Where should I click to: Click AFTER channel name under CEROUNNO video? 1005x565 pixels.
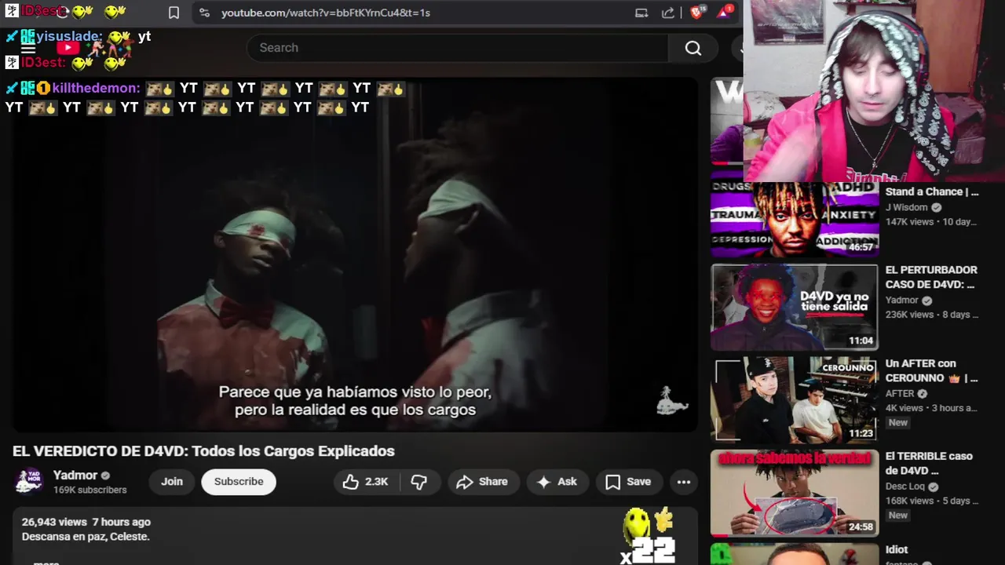(x=900, y=394)
